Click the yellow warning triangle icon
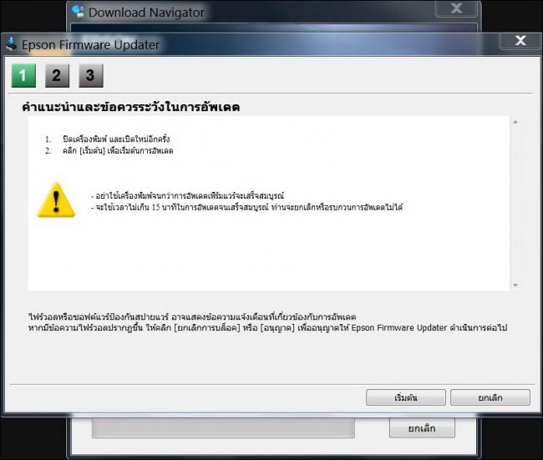This screenshot has width=543, height=460. pos(56,200)
